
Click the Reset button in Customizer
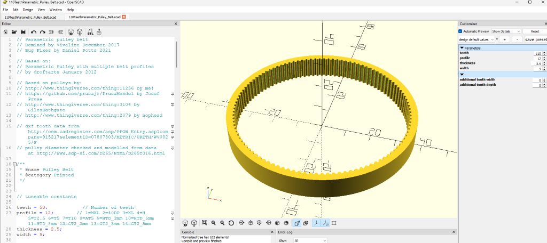[x=534, y=31]
